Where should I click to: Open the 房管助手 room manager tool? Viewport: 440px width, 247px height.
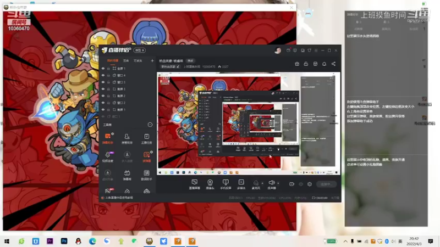[127, 139]
